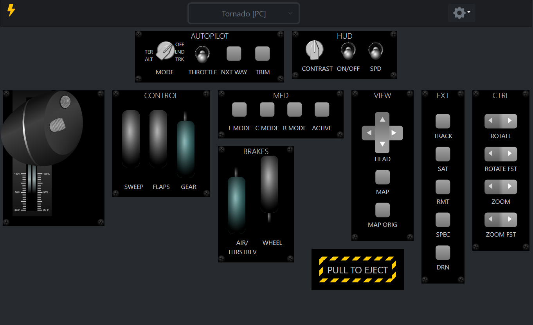Click the HEAD view right arrow
This screenshot has width=533, height=325.
pyautogui.click(x=394, y=133)
